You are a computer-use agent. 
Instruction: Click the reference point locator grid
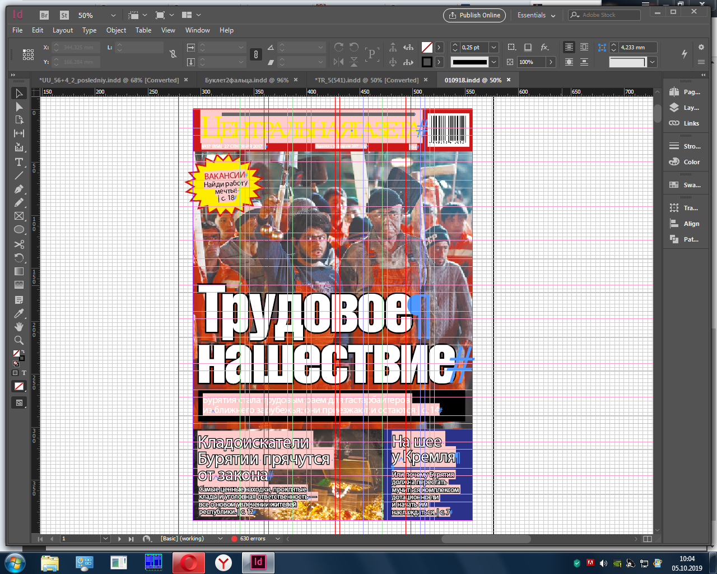(x=28, y=54)
